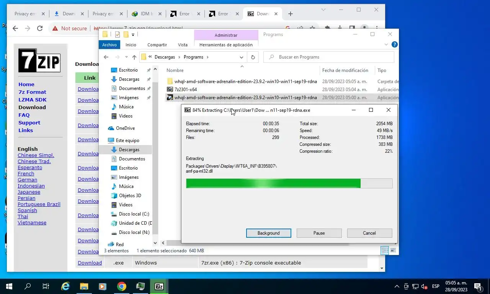The image size is (490, 294).
Task: Switch Explorer to details view icon
Action: coord(385,250)
